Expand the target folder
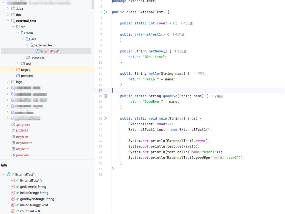This screenshot has width=285, height=214. 13,70
